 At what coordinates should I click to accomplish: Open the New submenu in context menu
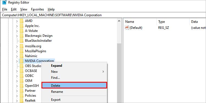coord(74,72)
